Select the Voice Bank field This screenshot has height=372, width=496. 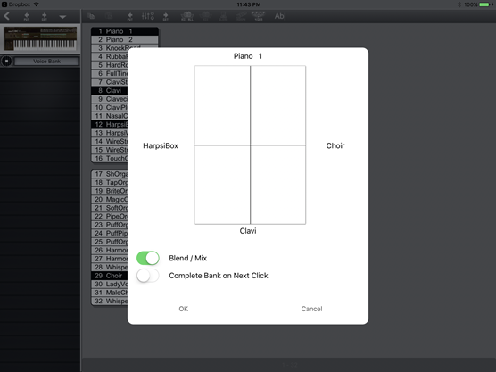pos(46,61)
